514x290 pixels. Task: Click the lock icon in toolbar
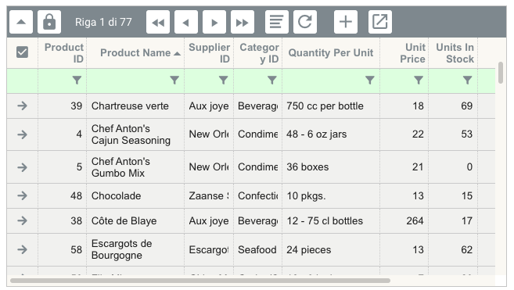click(x=49, y=22)
